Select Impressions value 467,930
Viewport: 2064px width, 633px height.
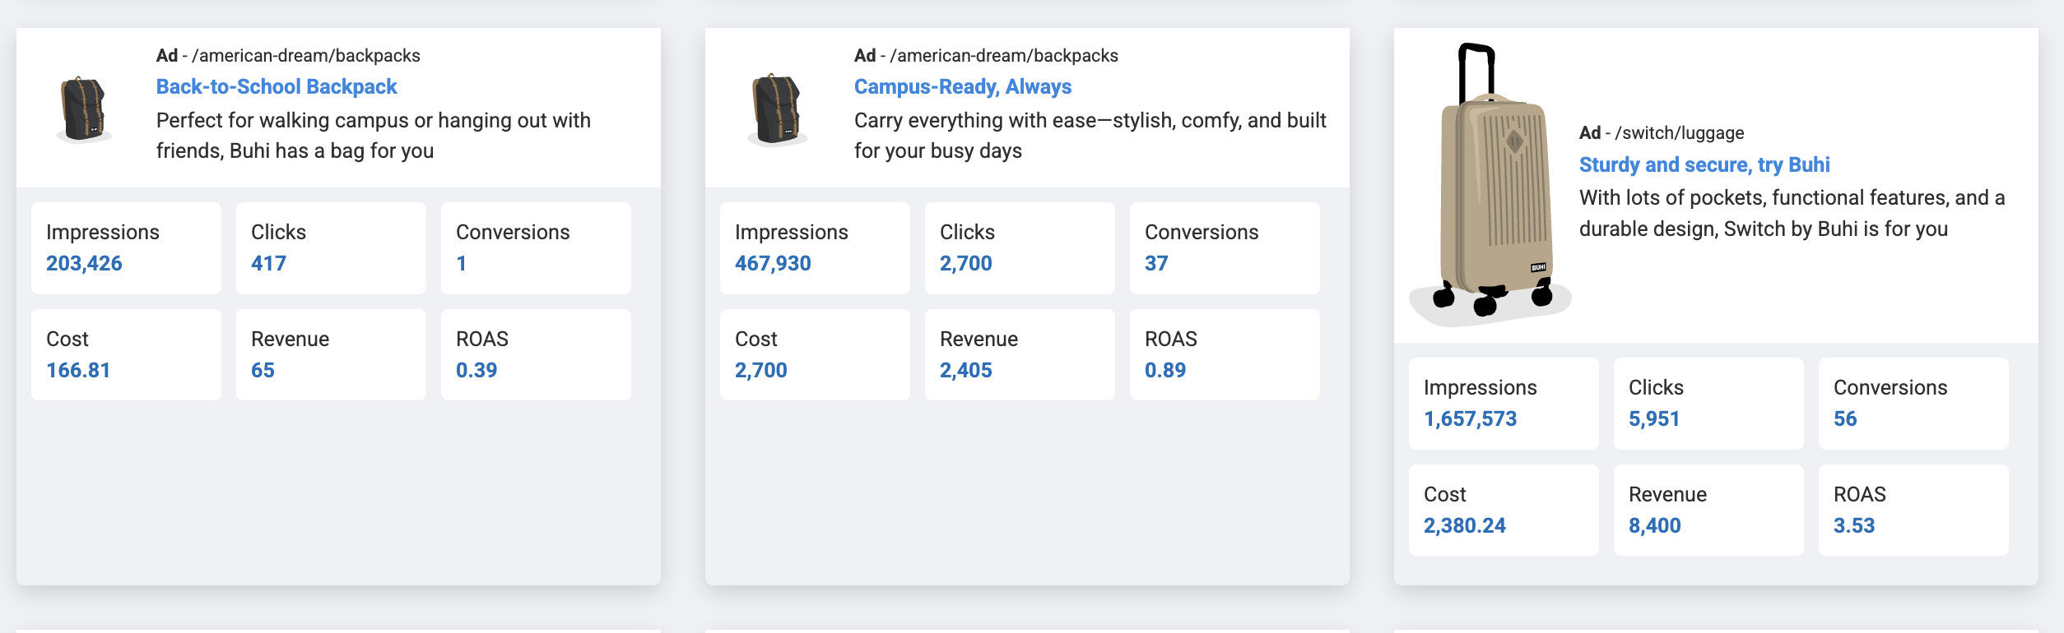click(773, 264)
